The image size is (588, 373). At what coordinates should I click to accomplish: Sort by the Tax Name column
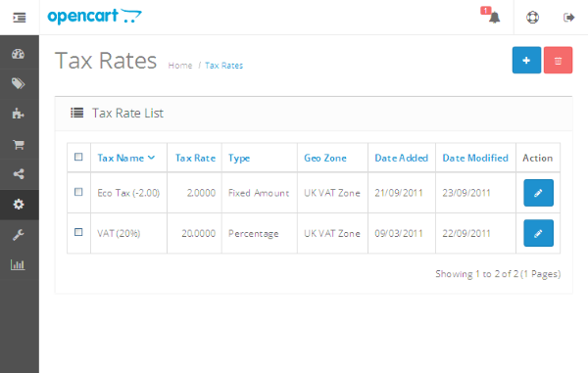click(126, 158)
